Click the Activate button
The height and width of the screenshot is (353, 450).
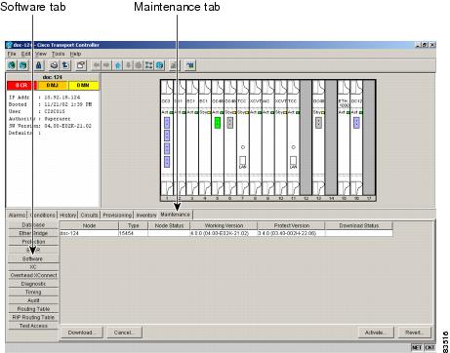tap(376, 333)
